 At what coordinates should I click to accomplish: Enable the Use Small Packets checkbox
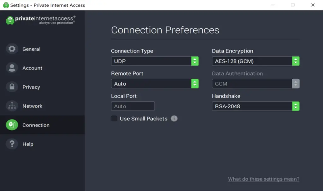pos(114,118)
